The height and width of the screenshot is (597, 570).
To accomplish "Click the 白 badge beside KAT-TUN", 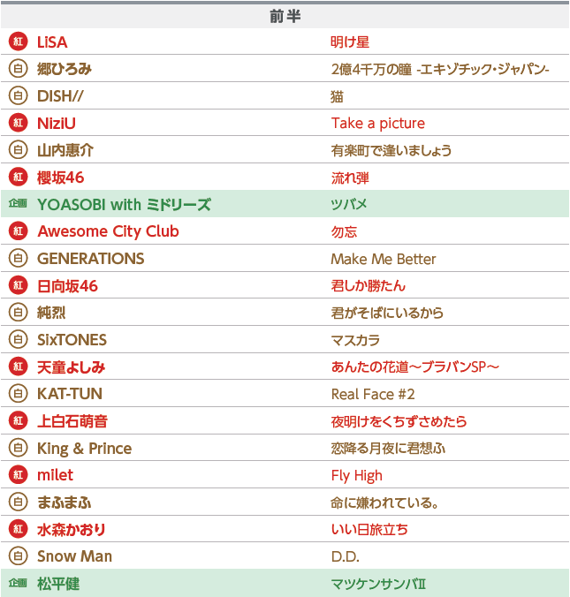I will [18, 393].
